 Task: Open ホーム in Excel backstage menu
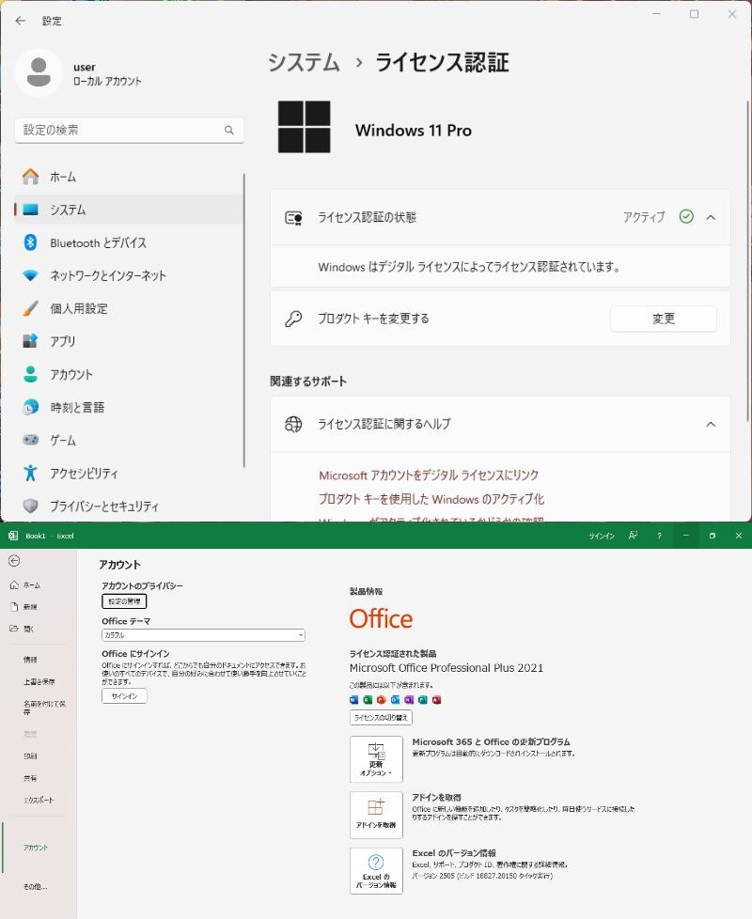point(32,585)
